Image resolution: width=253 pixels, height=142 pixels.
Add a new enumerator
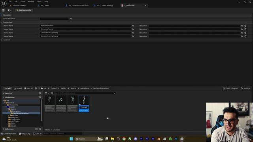tap(24, 10)
